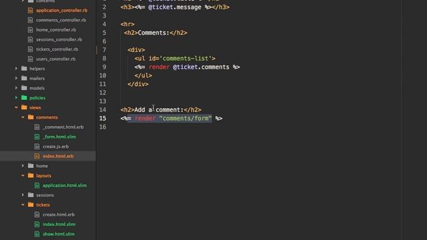Viewport: 427px width, 240px height.
Task: Click the tickets index.html.slim file icon
Action: (37, 224)
